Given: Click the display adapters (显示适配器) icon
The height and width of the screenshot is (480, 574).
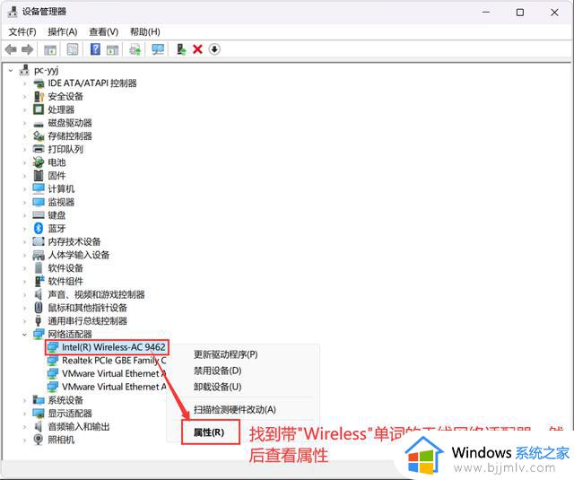Looking at the screenshot, I should (39, 413).
